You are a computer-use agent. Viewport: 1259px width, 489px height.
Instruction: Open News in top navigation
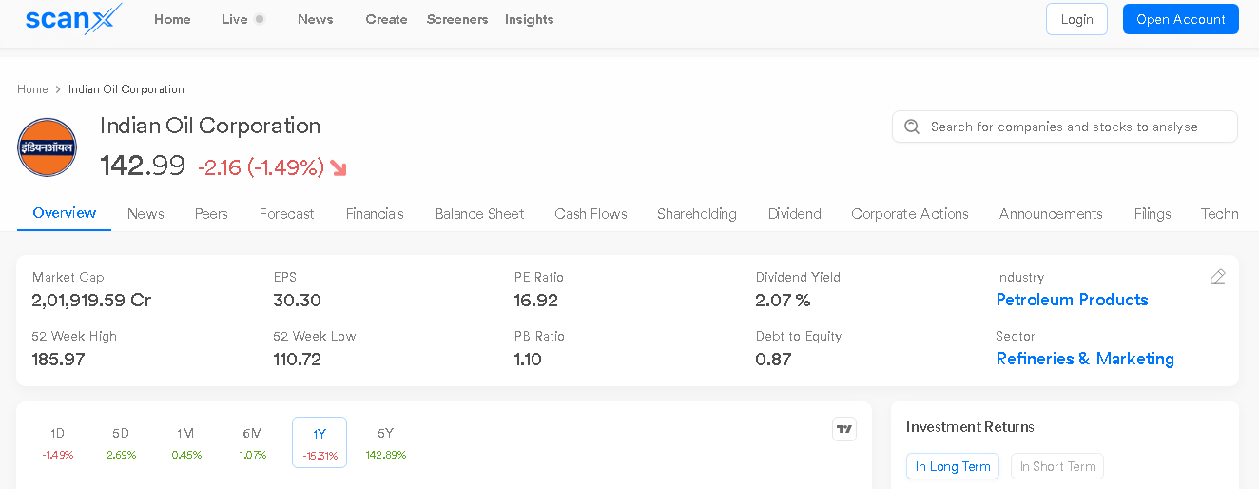pos(315,19)
